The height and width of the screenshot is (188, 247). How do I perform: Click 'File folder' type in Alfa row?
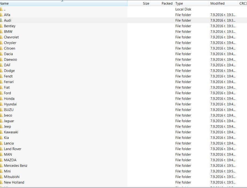[183, 15]
